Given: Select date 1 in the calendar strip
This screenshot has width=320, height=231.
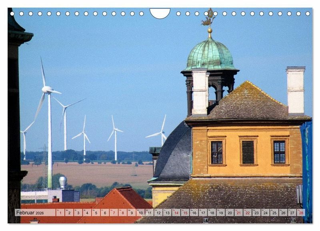Looking at the screenshot, I should click(60, 213).
